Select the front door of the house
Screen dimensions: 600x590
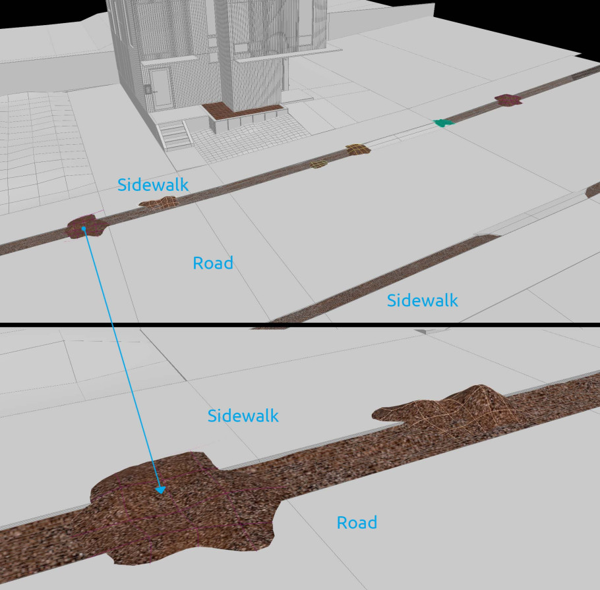point(162,88)
